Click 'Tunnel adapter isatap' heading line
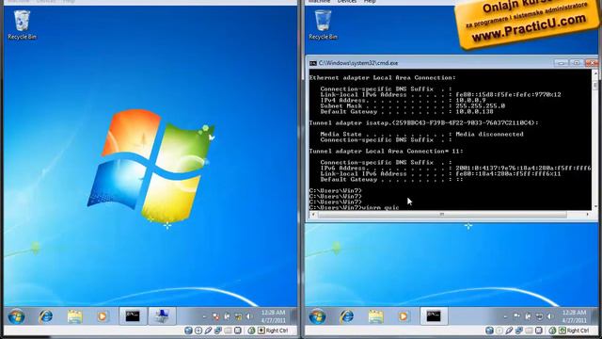Screen dimensions: 602x339 [424, 123]
